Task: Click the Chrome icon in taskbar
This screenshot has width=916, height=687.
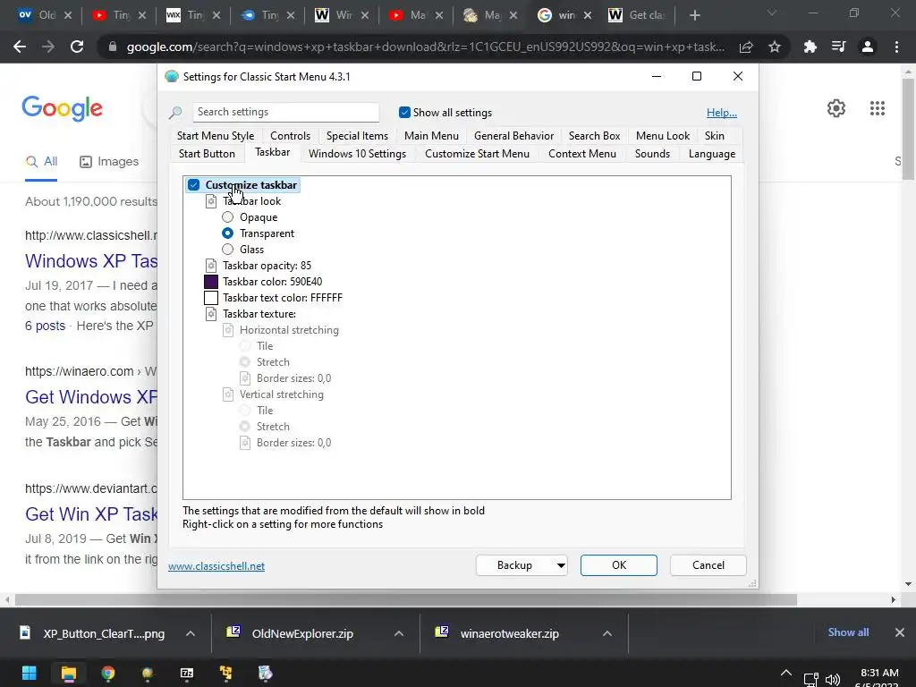Action: (108, 673)
